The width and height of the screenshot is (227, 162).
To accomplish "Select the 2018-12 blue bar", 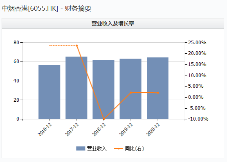I will coord(103,89).
